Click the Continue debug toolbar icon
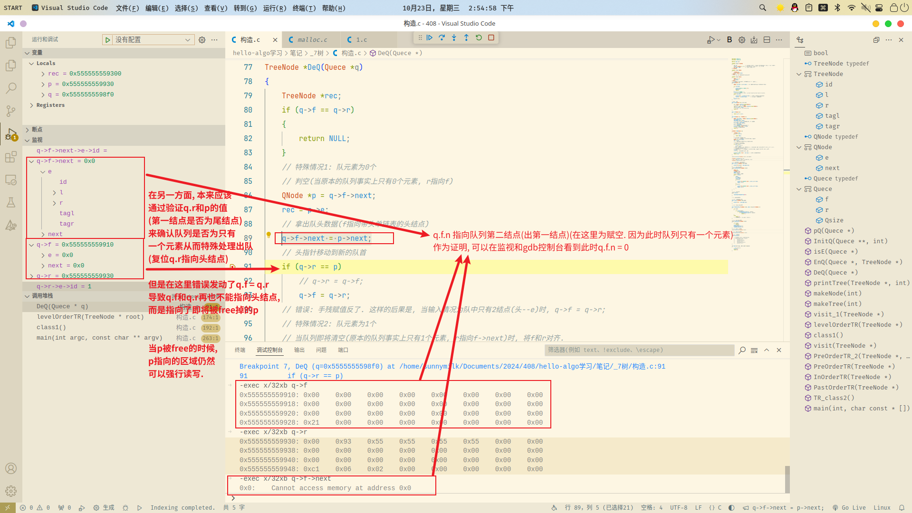This screenshot has height=513, width=912. (x=430, y=38)
